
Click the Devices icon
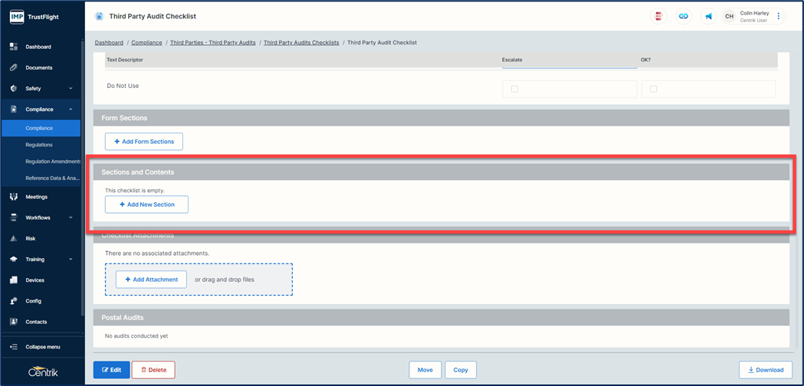pyautogui.click(x=14, y=280)
